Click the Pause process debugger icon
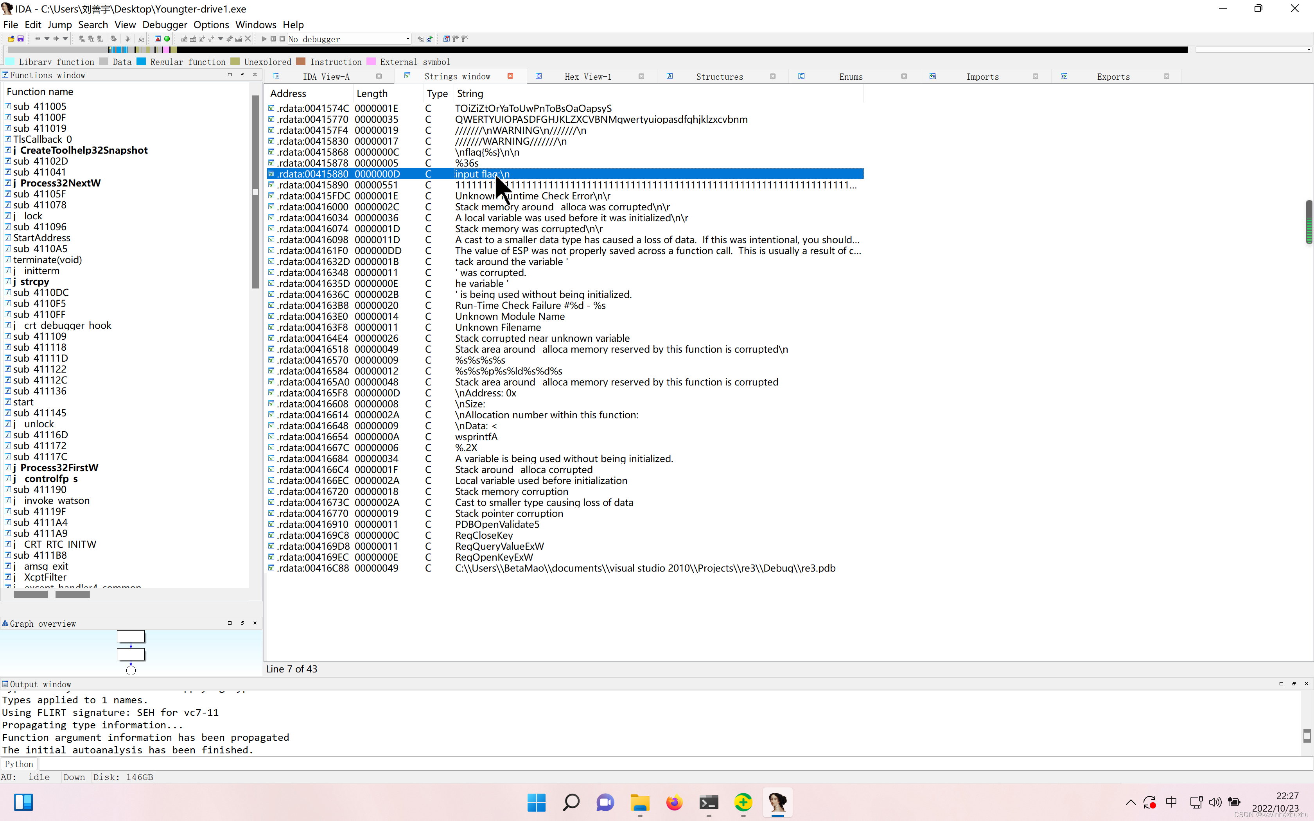The height and width of the screenshot is (821, 1314). pos(273,39)
